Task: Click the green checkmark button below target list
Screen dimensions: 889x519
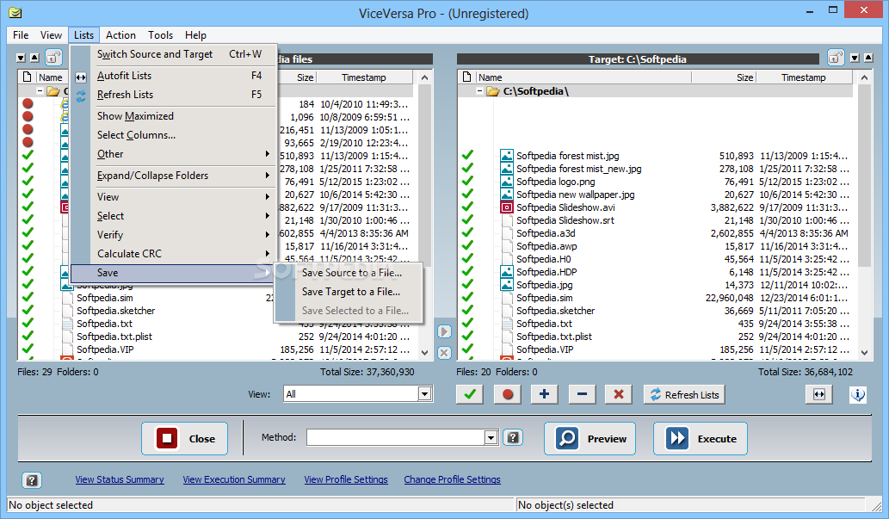Action: point(469,394)
